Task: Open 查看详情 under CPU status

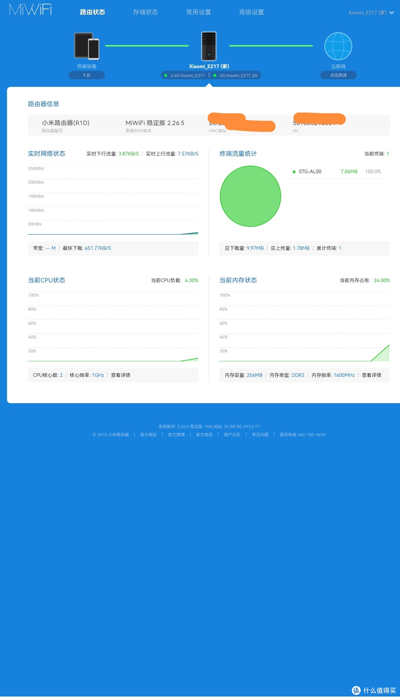Action: coord(121,375)
